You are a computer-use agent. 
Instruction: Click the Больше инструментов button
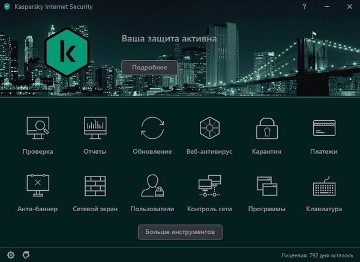[180, 232]
